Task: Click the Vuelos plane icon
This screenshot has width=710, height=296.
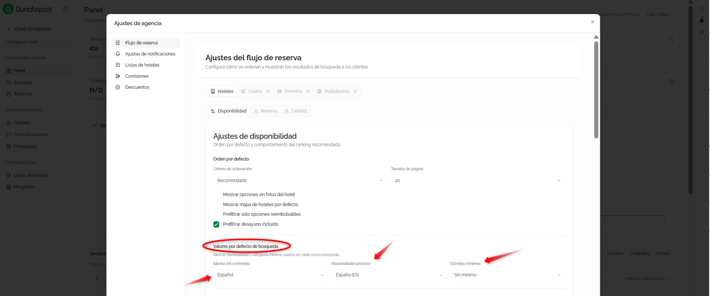Action: point(243,91)
